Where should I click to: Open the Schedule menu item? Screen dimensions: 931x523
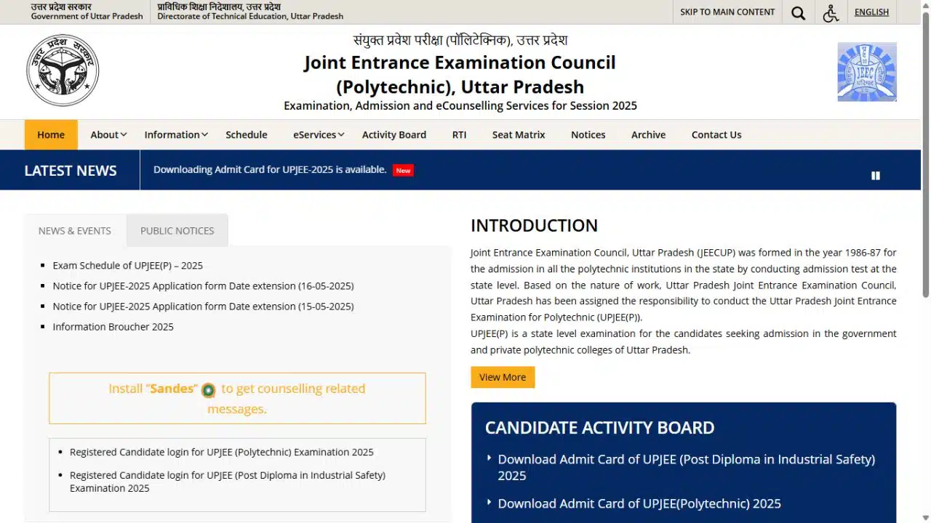coord(247,134)
